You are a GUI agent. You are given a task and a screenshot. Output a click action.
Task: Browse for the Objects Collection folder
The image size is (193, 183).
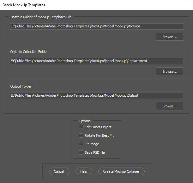click(170, 71)
